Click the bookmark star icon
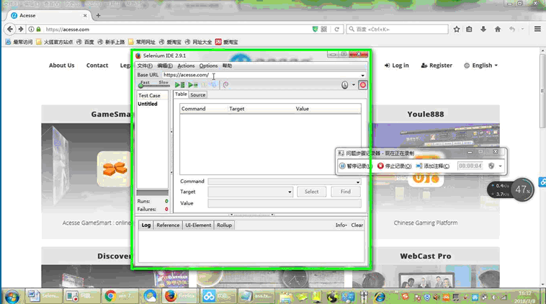This screenshot has width=546, height=304. [457, 30]
